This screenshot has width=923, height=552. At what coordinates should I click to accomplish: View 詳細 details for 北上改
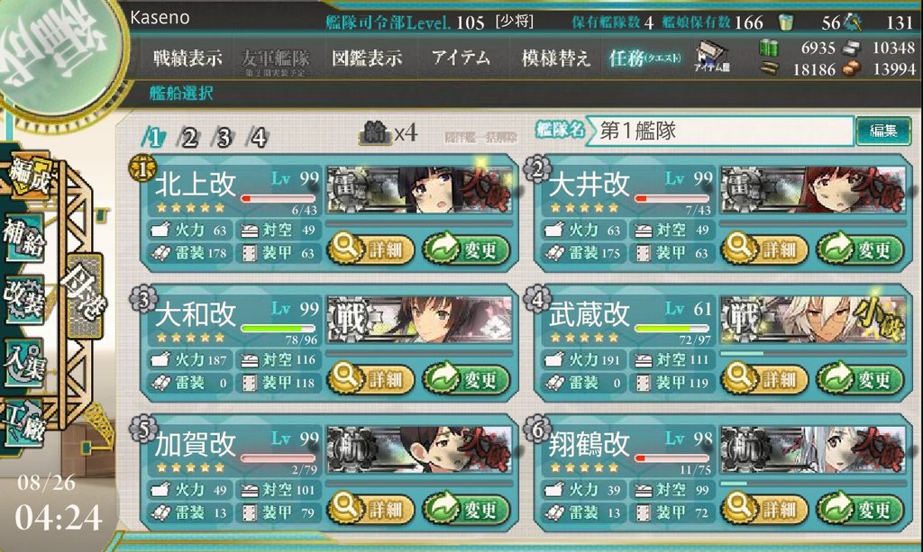point(370,249)
